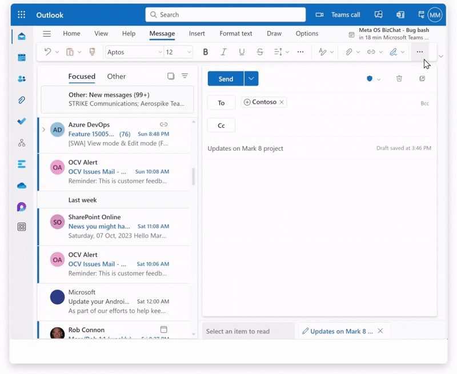Click the Bcc link
Viewport: 457px width, 374px height.
coord(424,103)
